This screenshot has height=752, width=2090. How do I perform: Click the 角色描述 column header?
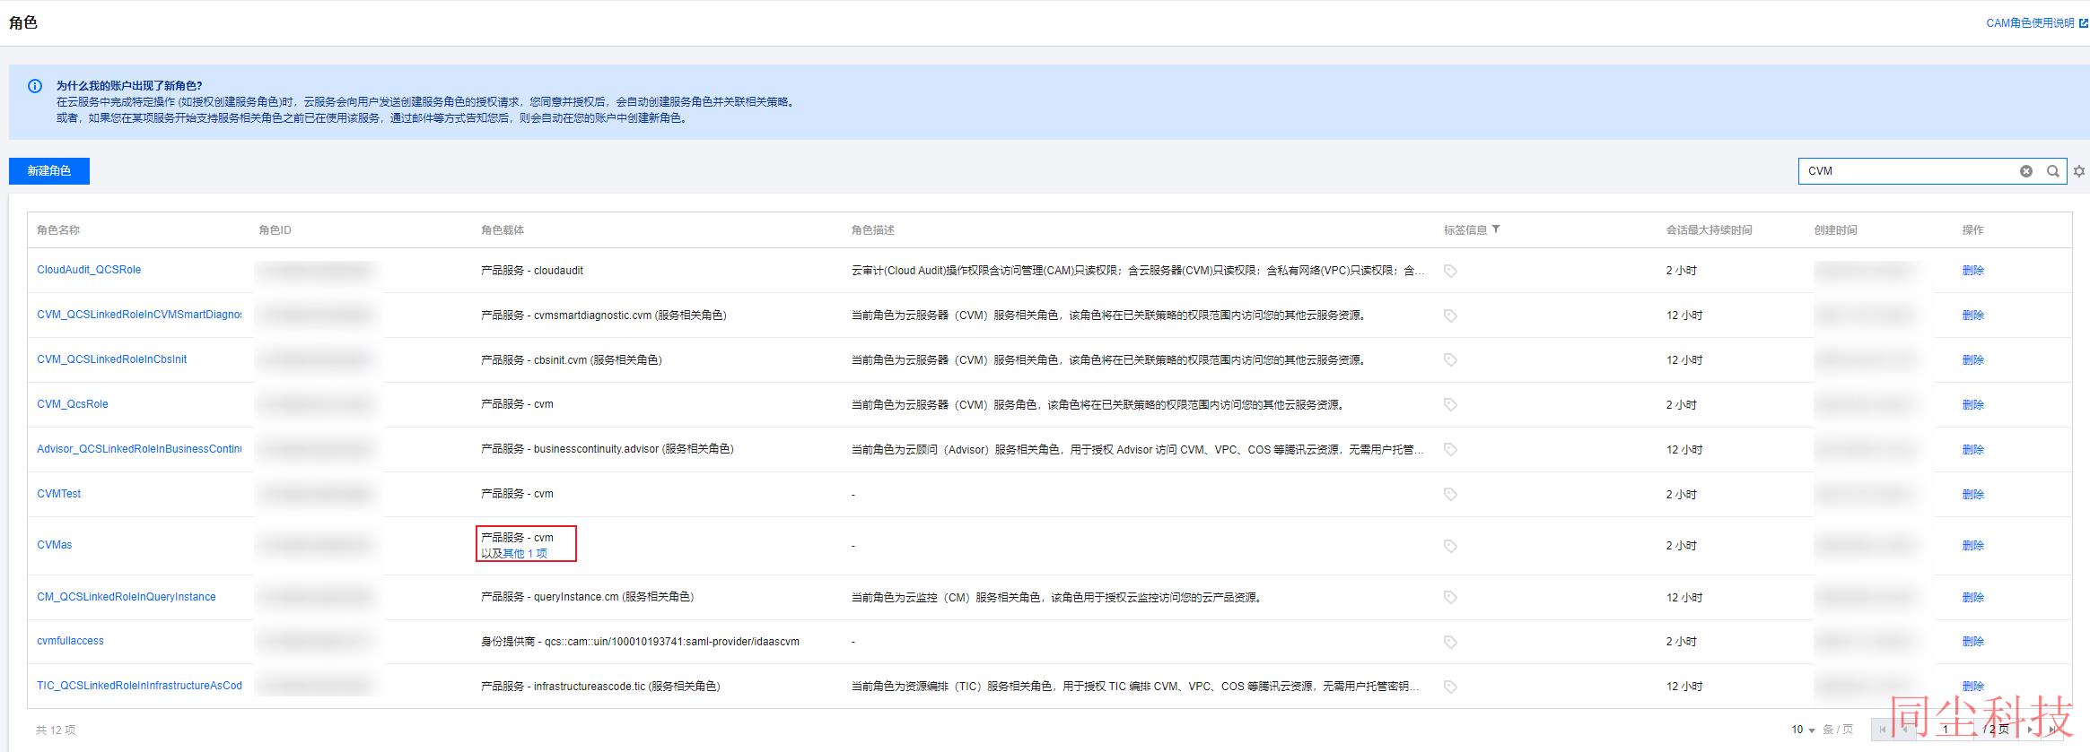(873, 230)
